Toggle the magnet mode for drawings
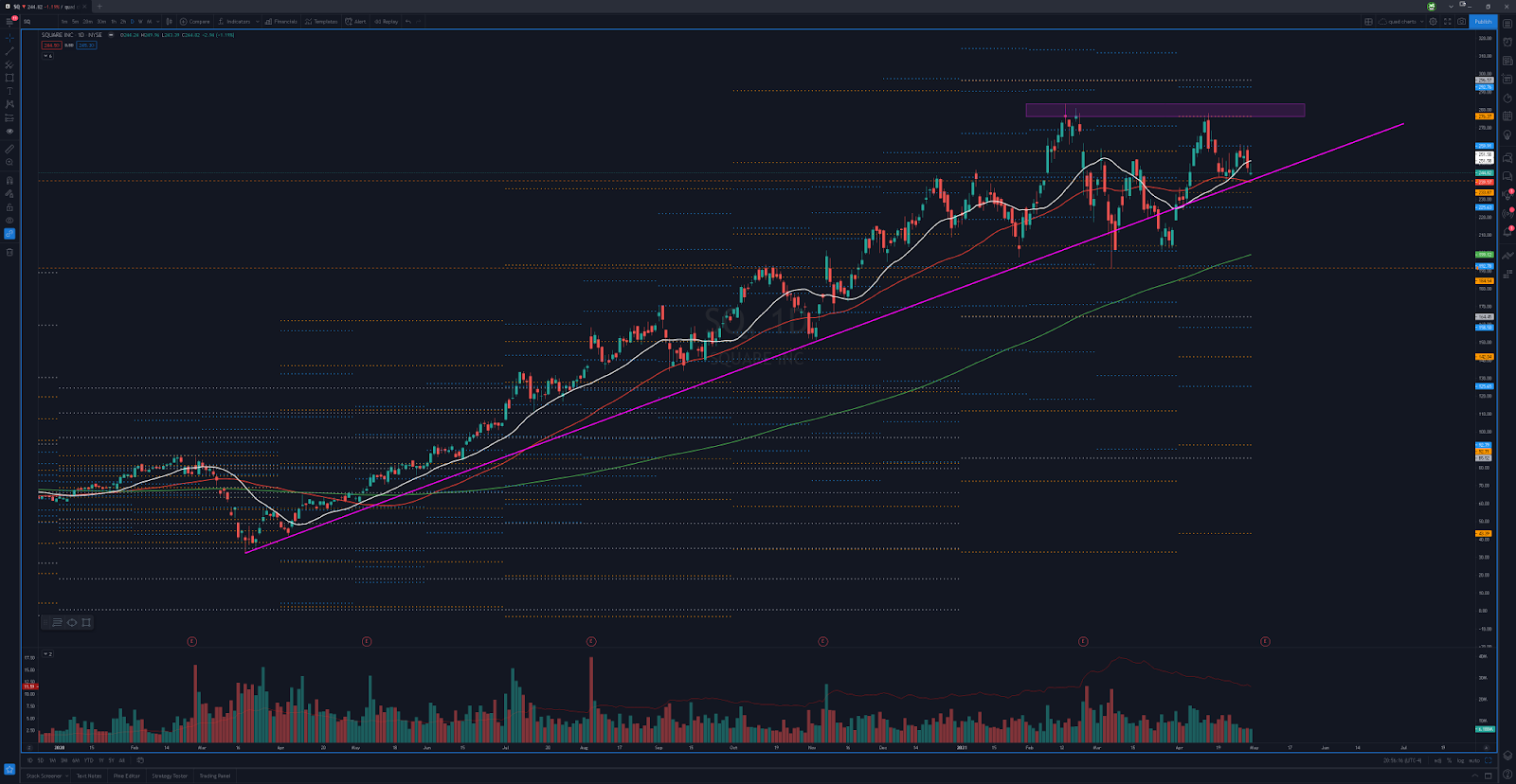The image size is (1516, 784). (x=9, y=180)
